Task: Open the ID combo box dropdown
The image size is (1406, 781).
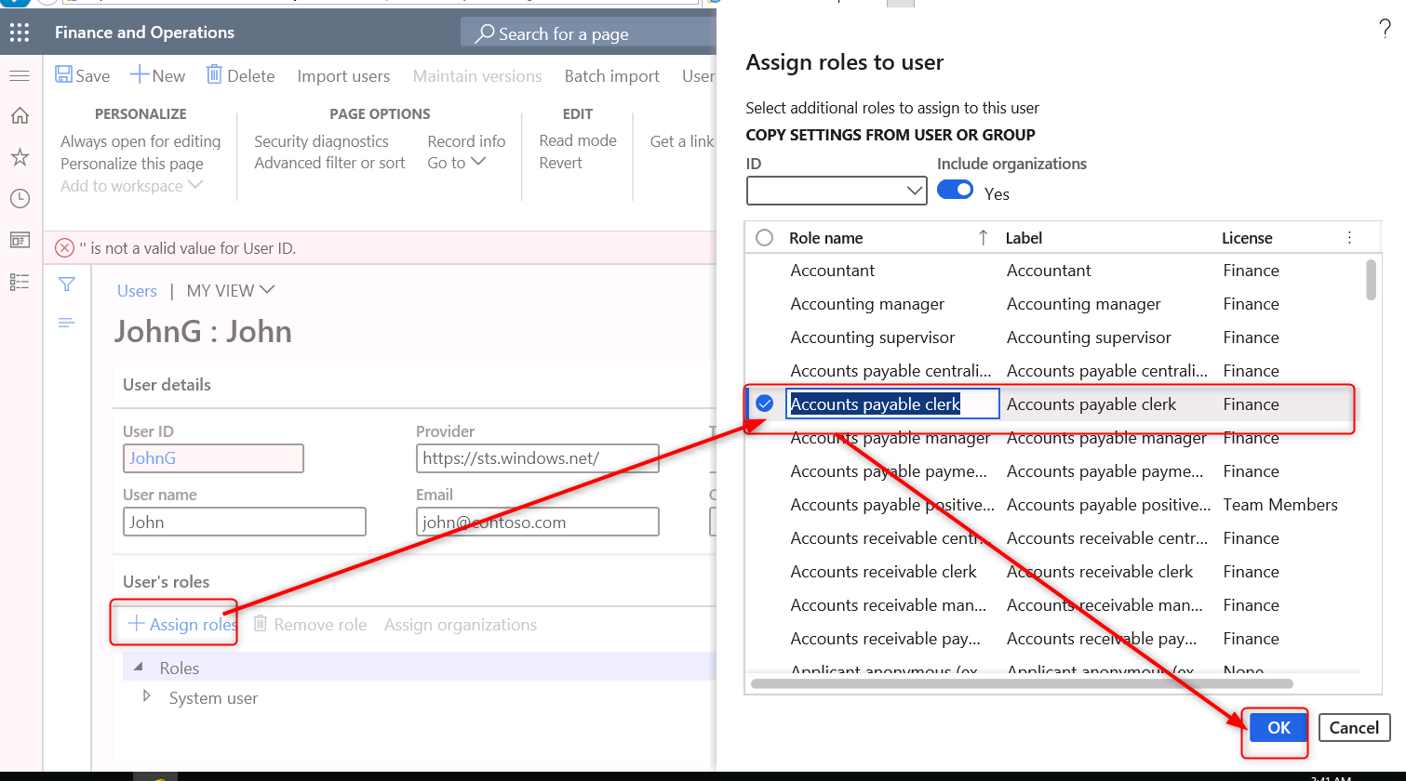Action: [913, 191]
